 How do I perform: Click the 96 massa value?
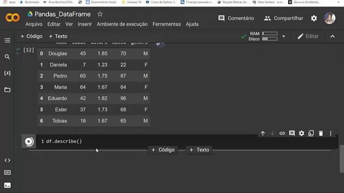(123, 98)
